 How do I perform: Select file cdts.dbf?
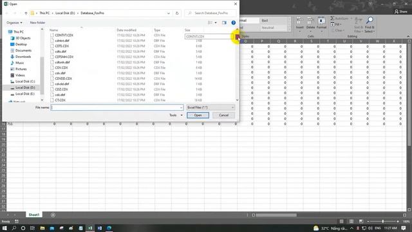click(x=61, y=52)
